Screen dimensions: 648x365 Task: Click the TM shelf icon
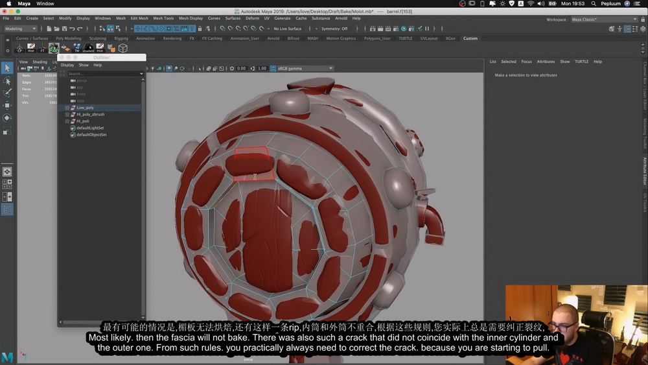(x=77, y=48)
